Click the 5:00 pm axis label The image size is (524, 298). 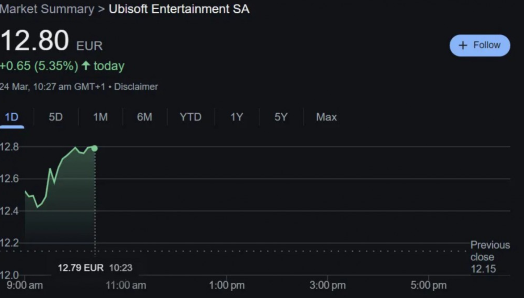click(x=428, y=286)
